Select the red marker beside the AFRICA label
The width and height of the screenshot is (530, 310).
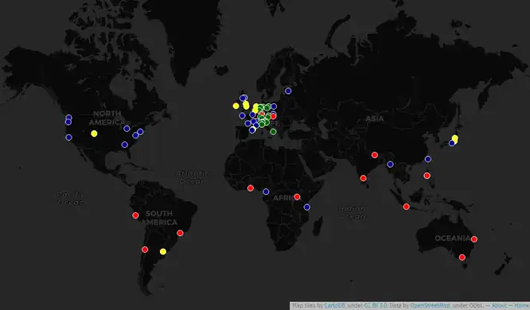pyautogui.click(x=297, y=197)
